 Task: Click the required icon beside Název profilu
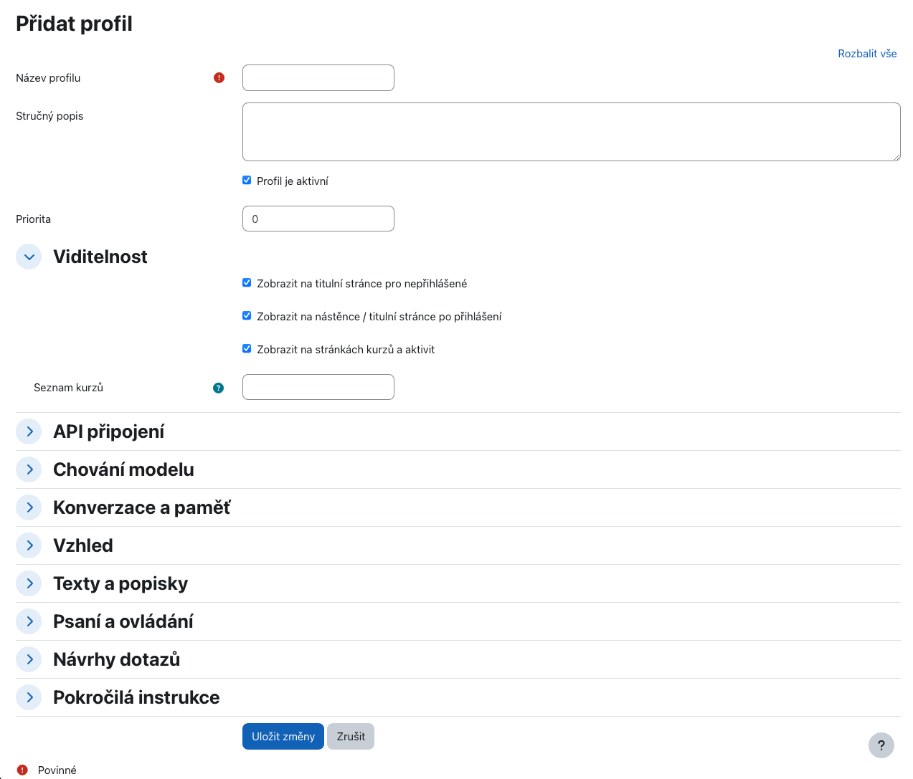tap(219, 78)
